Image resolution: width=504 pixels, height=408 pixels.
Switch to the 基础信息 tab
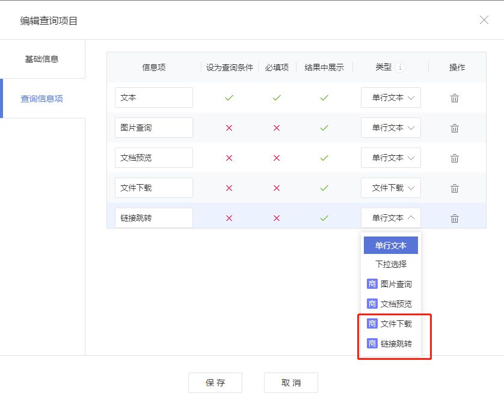[43, 59]
